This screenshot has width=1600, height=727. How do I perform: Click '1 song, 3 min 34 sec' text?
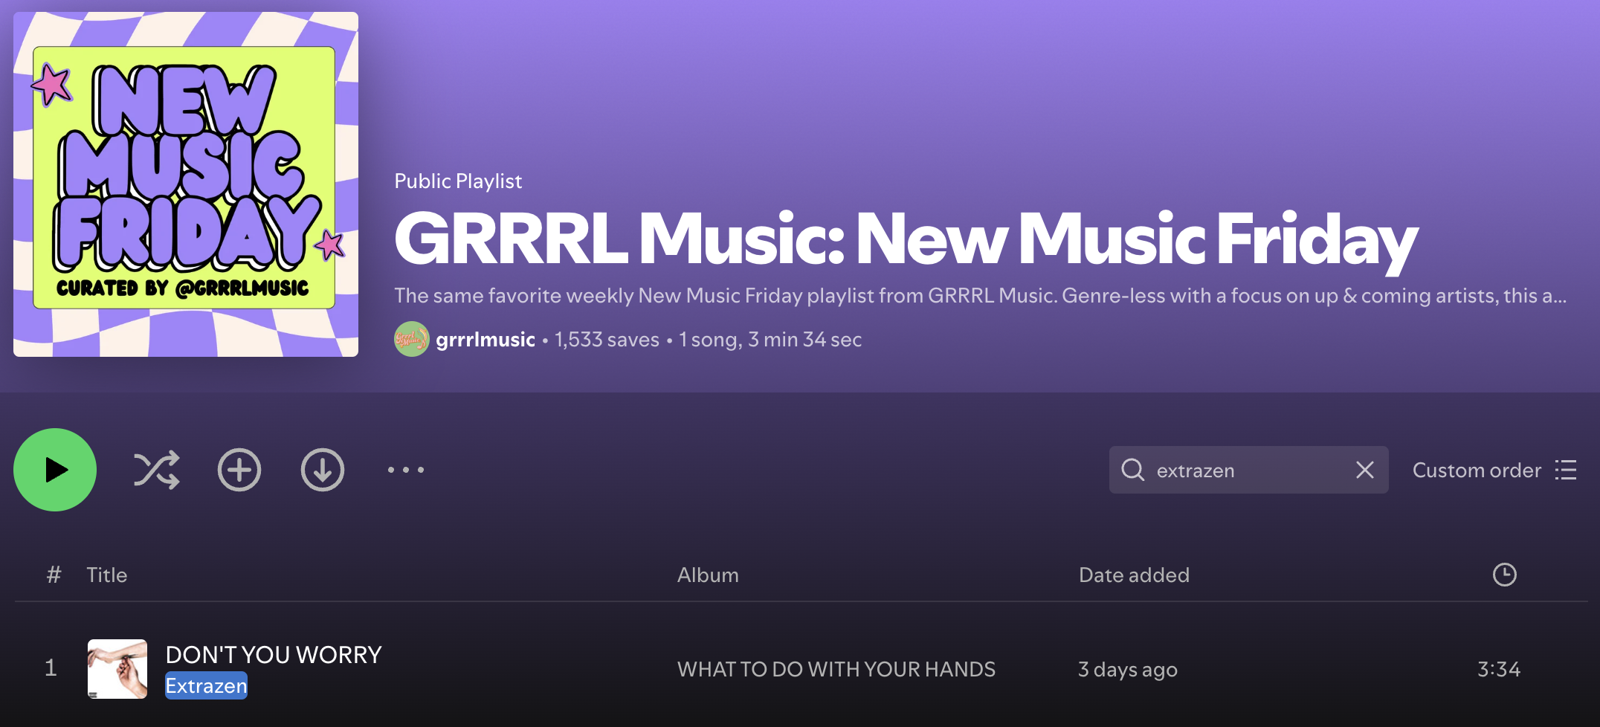[770, 340]
